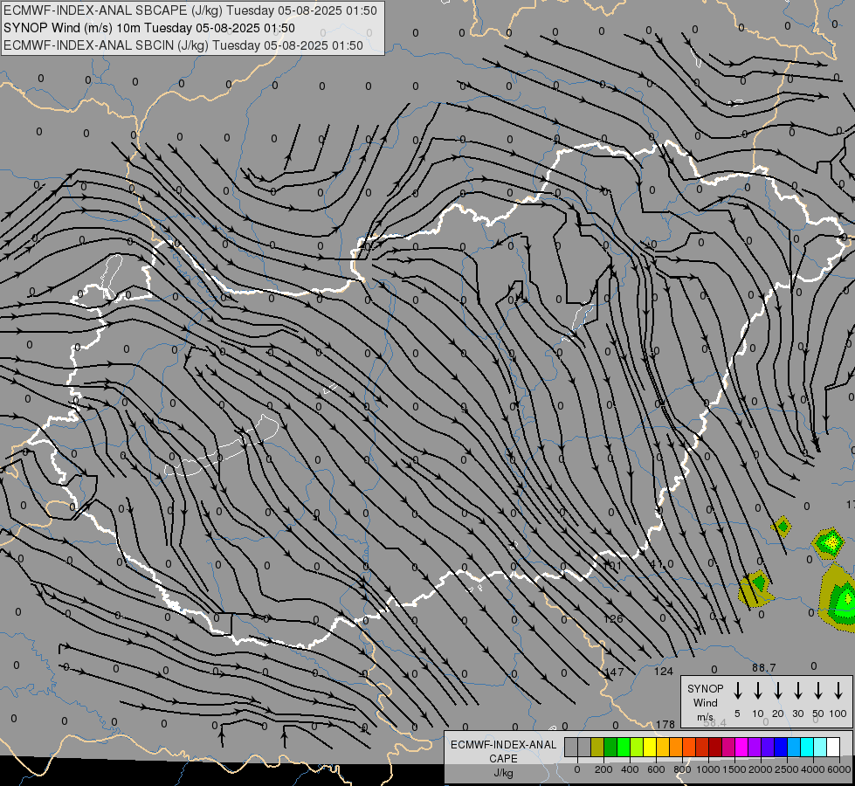The image size is (855, 786).
Task: Click the 100 m/s wind arrow in legend
Action: click(x=838, y=691)
